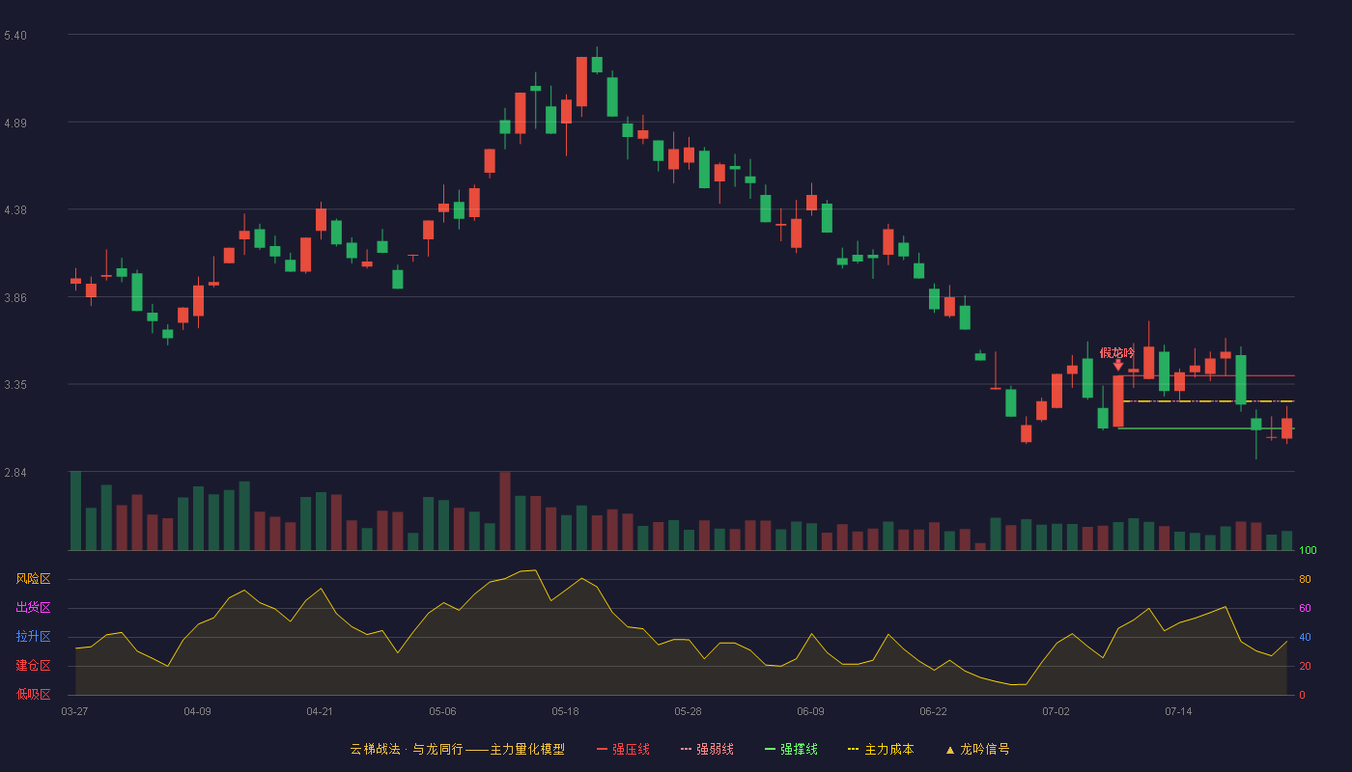Click the green line icon beside 强撑线
Image resolution: width=1352 pixels, height=772 pixels.
click(x=770, y=749)
